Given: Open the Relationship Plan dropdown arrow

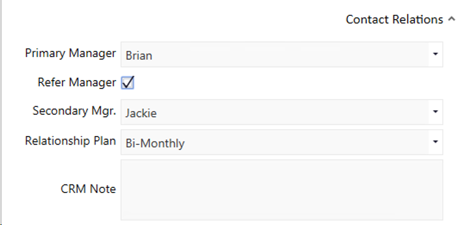Looking at the screenshot, I should click(435, 141).
